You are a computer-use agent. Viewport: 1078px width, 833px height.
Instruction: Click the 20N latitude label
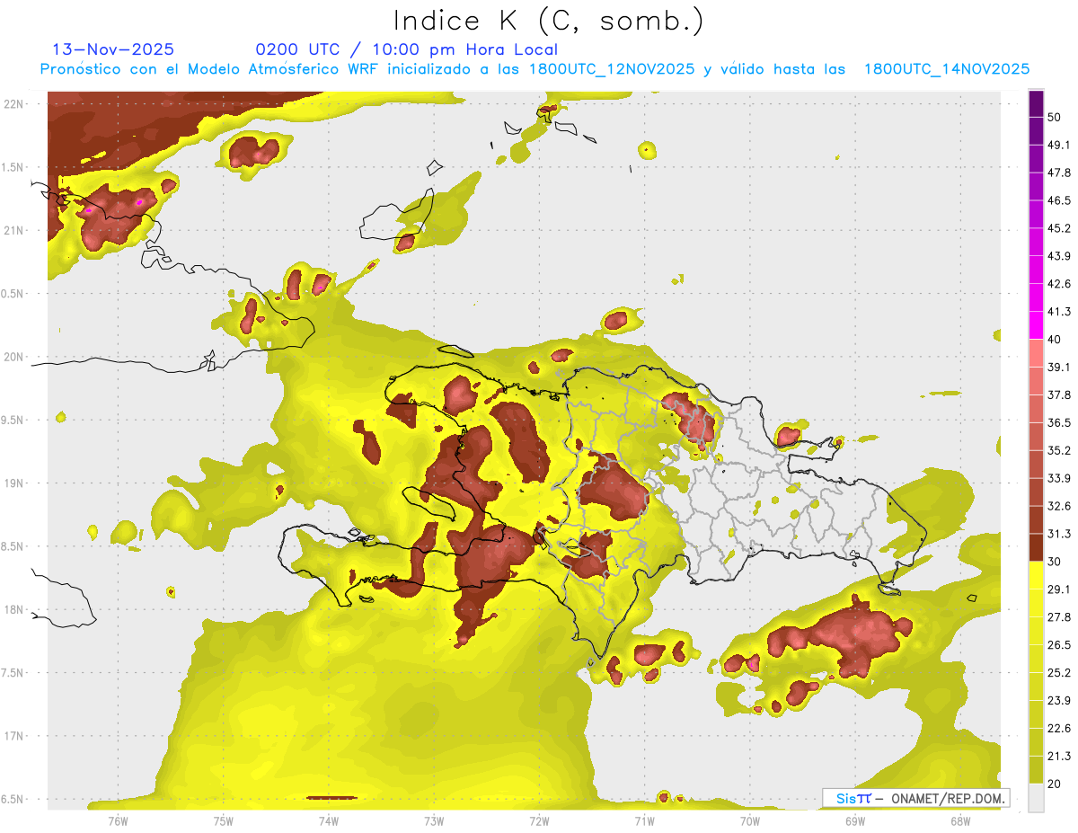click(15, 357)
